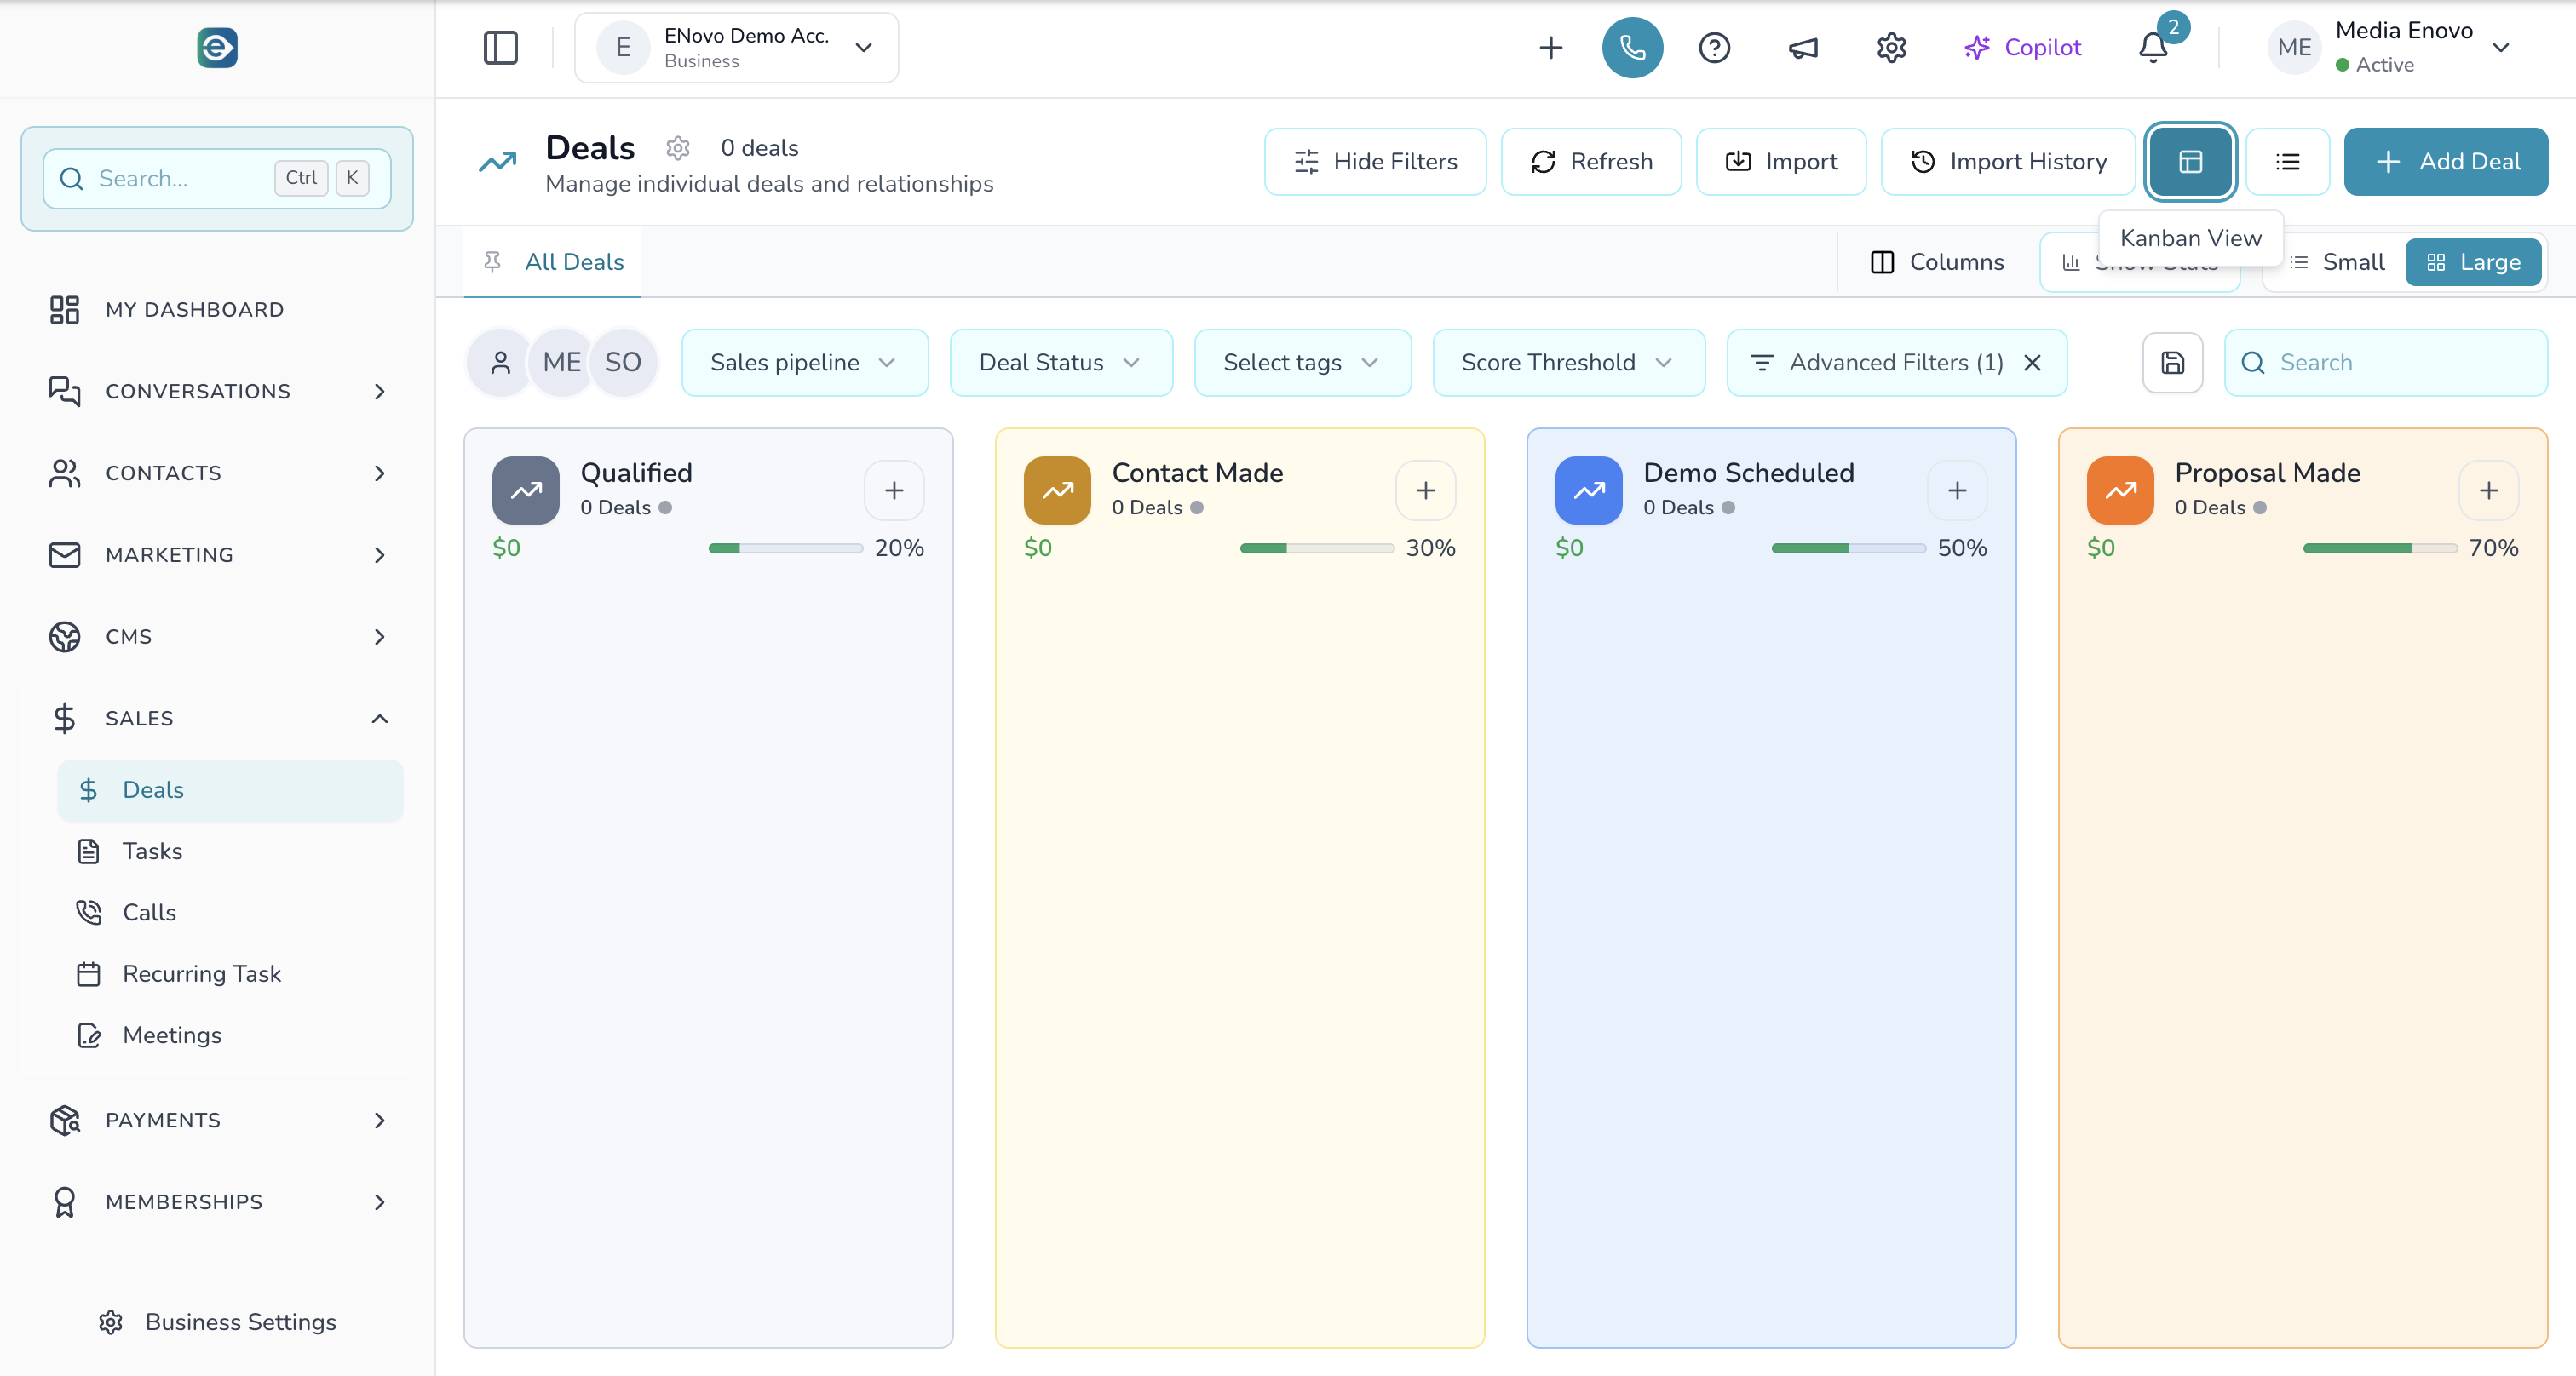Open the Copilot assistant
This screenshot has height=1376, width=2576.
click(2022, 47)
